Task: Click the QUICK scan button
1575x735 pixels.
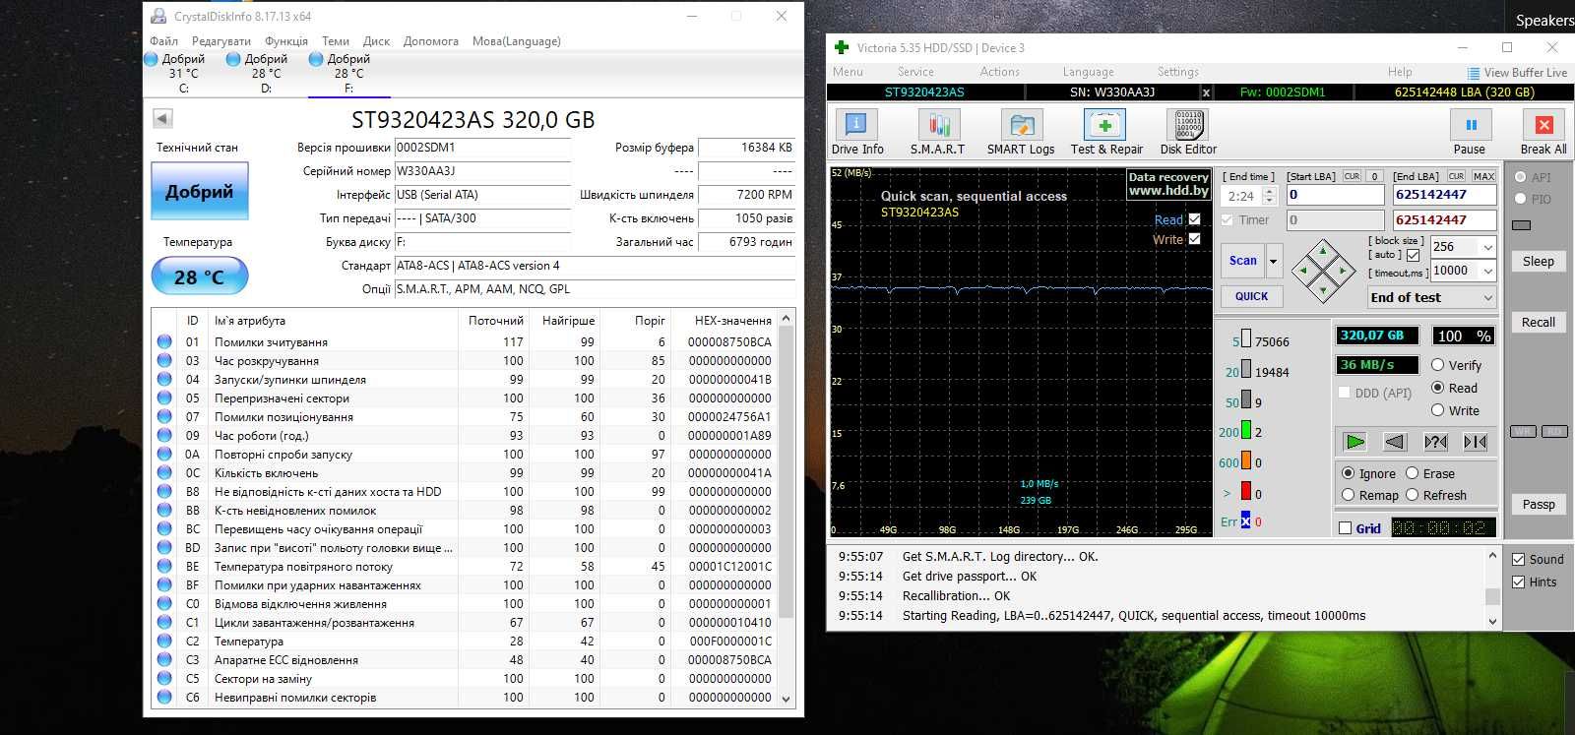Action: coord(1251,296)
